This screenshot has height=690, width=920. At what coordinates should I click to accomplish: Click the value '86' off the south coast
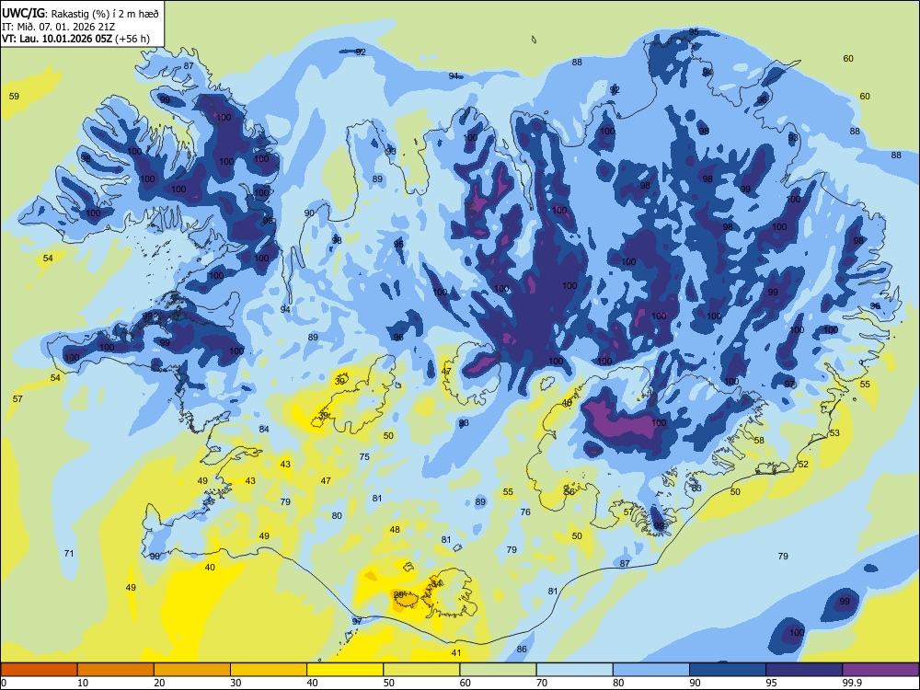click(x=522, y=649)
